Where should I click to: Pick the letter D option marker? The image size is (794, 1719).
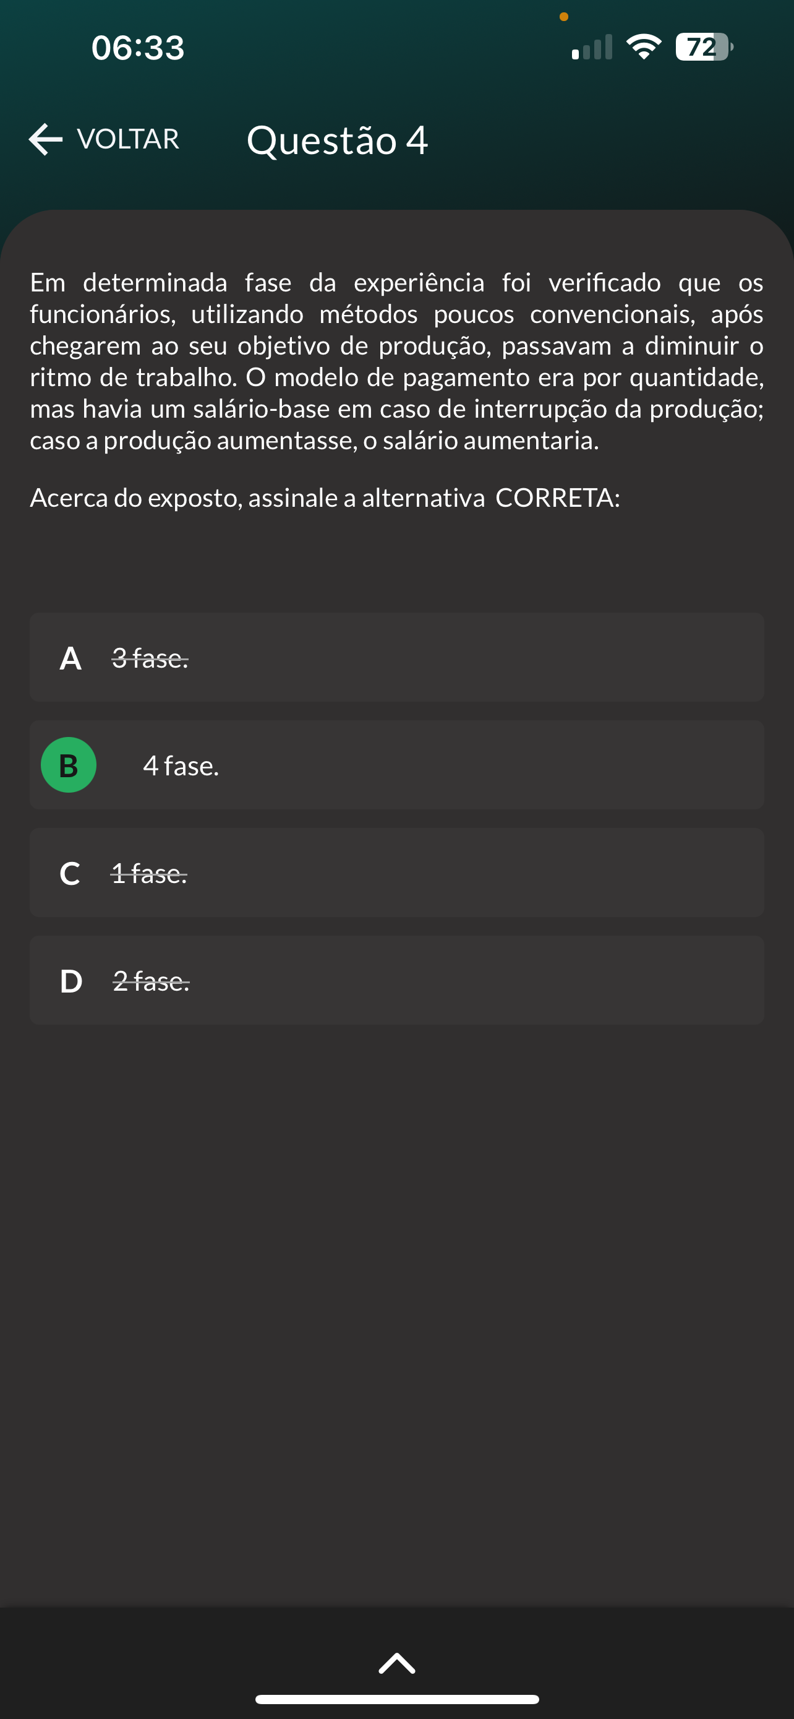[x=70, y=981]
